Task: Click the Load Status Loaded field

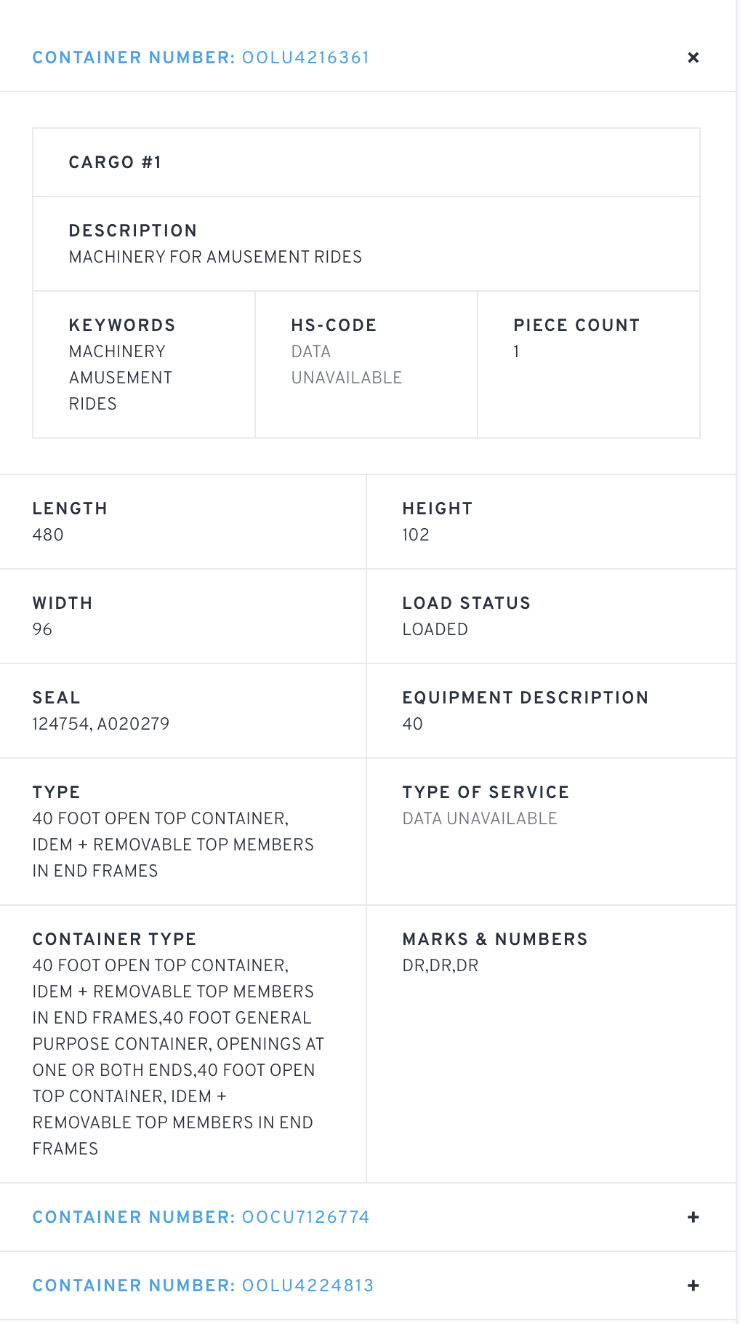Action: (x=551, y=616)
